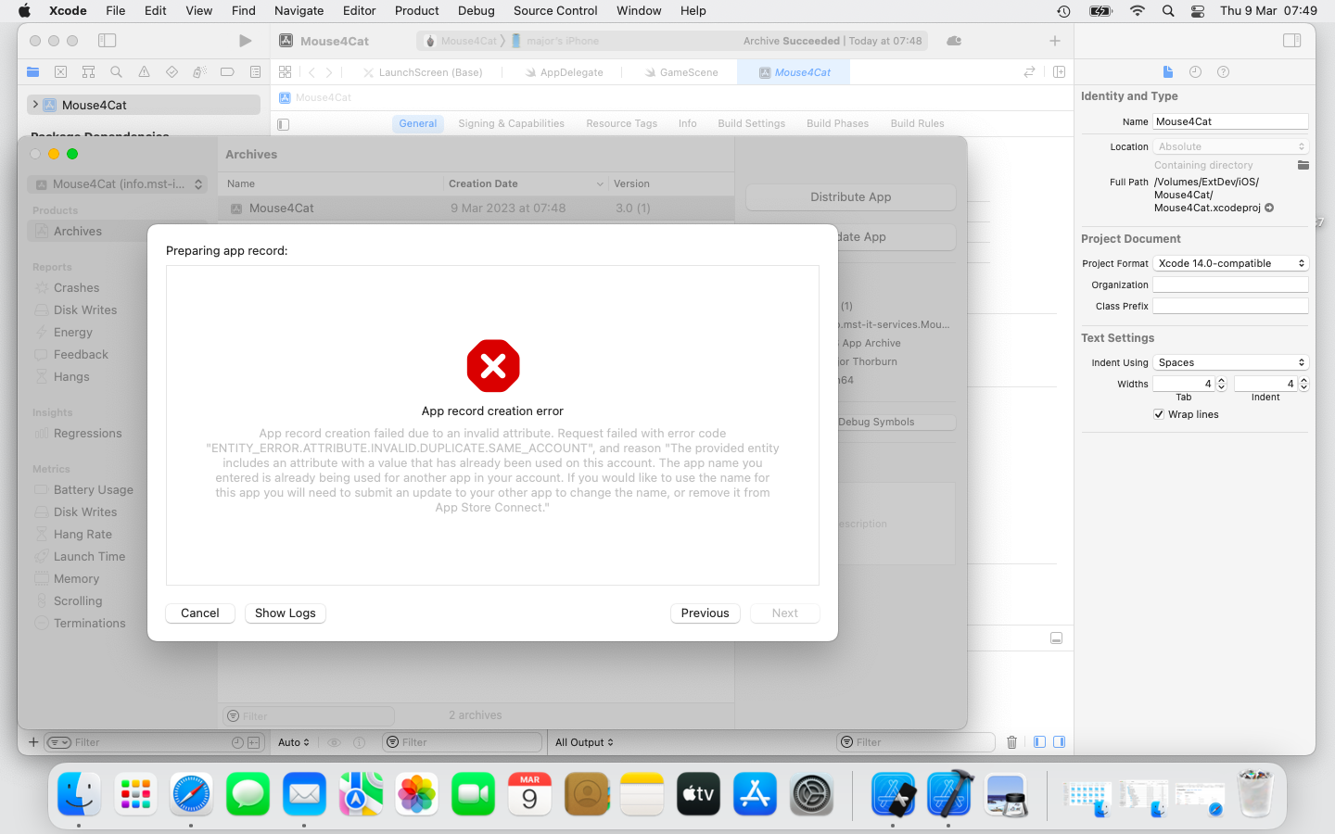Show the history inspector clock icon
1335x834 pixels.
[1195, 72]
